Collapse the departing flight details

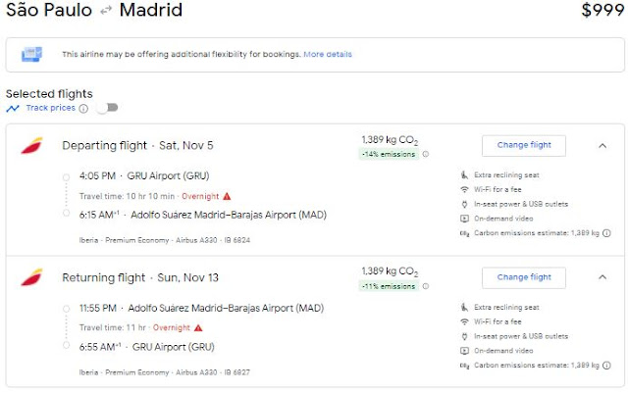[x=602, y=146]
